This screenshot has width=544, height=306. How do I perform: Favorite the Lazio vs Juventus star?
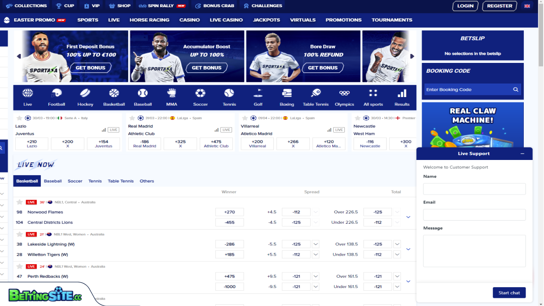[19, 118]
